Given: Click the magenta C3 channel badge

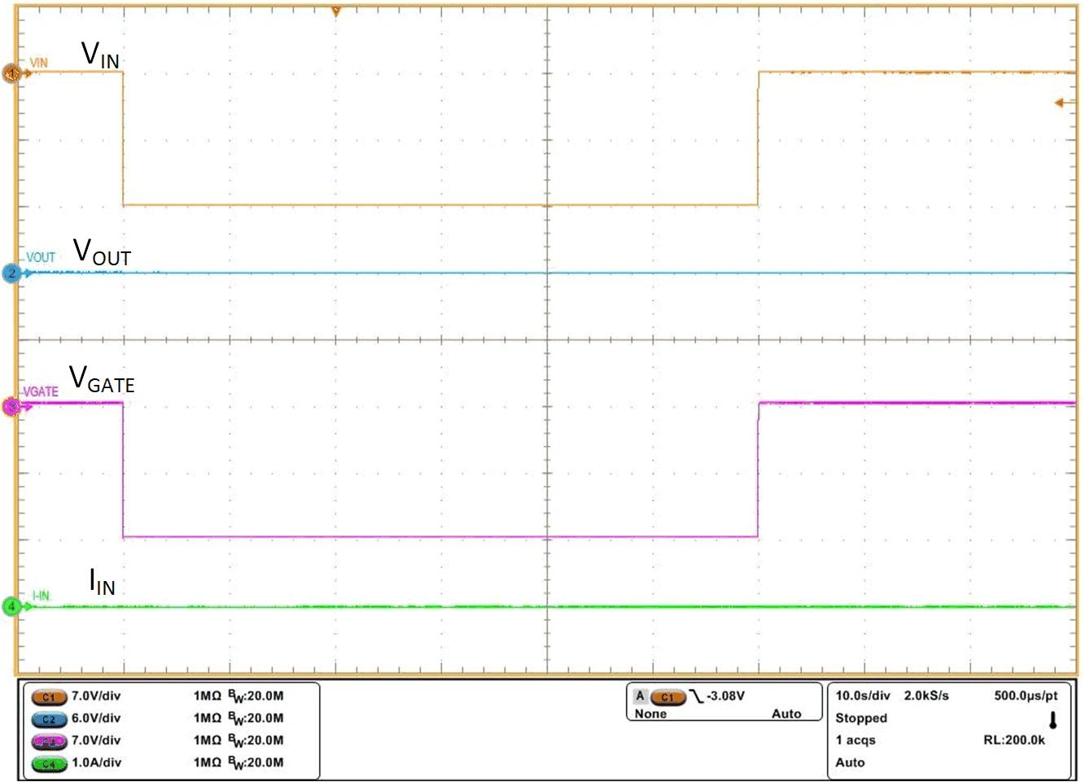Looking at the screenshot, I should coord(48,741).
